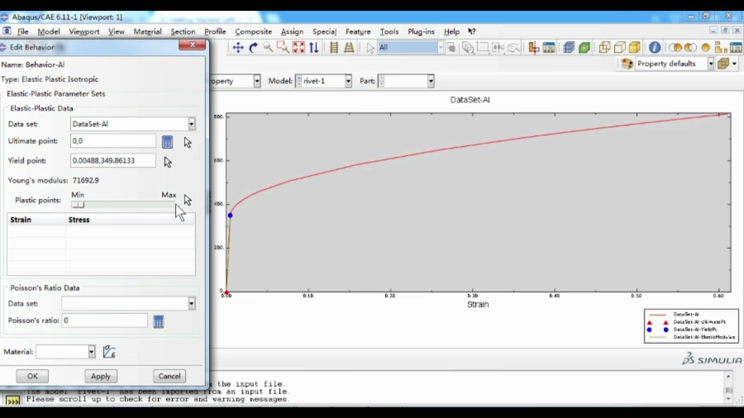Image resolution: width=744 pixels, height=418 pixels.
Task: Click the Auto-Fit View icon
Action: [x=298, y=48]
